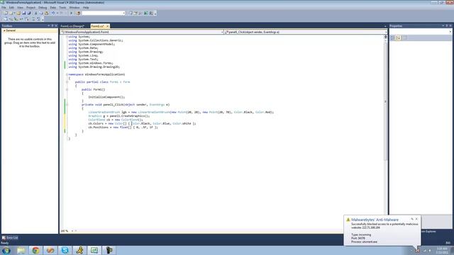Click the Cut scissors icon
The width and height of the screenshot is (454, 255).
click(x=35, y=13)
